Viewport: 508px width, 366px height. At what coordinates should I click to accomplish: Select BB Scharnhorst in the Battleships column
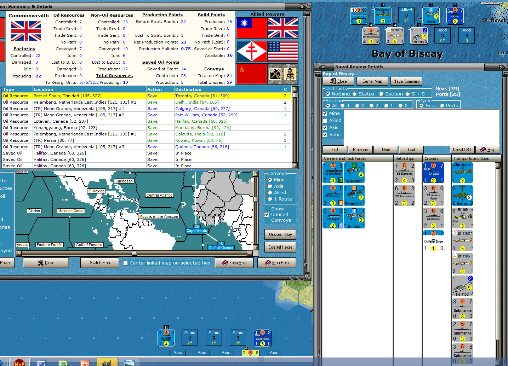click(404, 196)
